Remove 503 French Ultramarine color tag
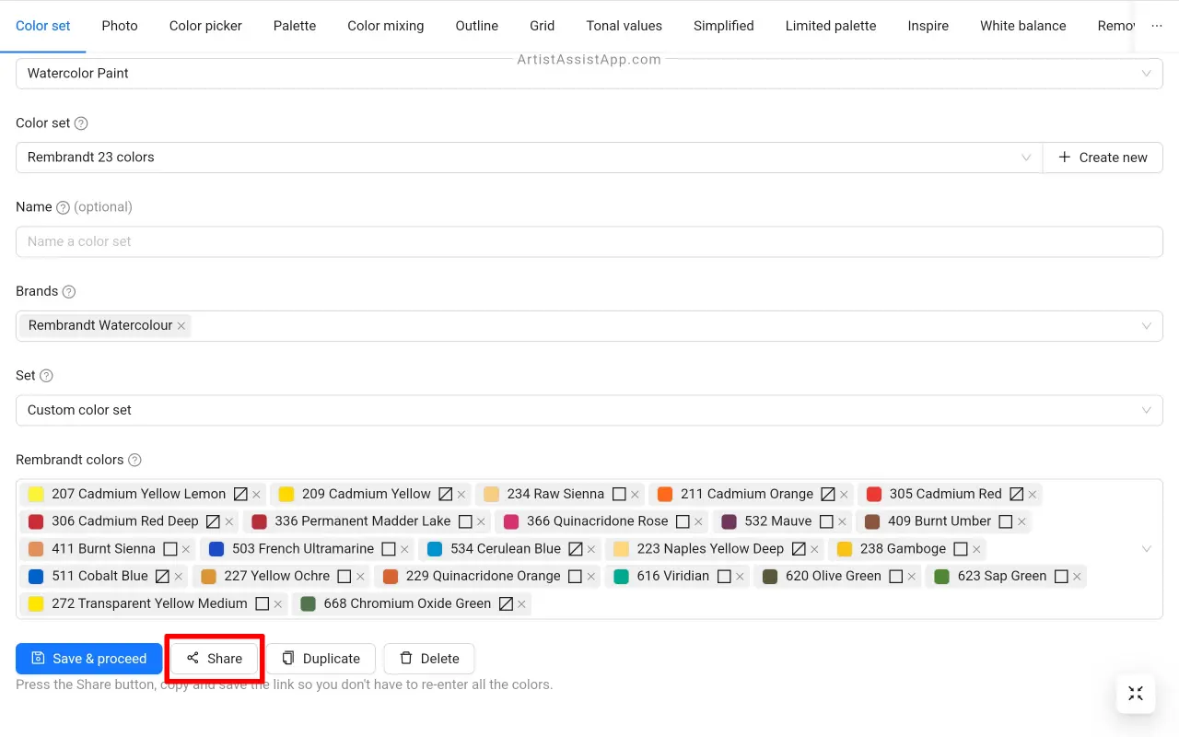This screenshot has width=1179, height=737. coord(404,550)
